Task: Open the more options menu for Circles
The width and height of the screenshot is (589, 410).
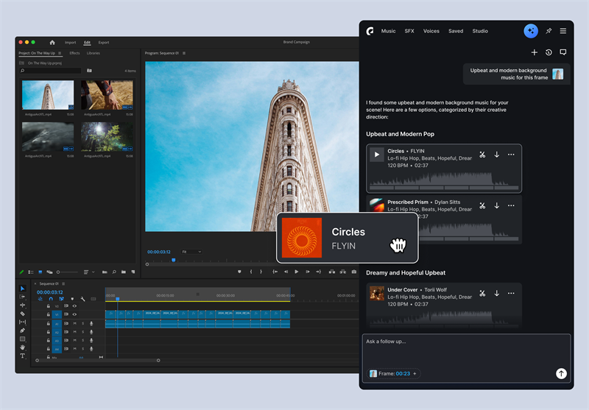Action: click(511, 155)
